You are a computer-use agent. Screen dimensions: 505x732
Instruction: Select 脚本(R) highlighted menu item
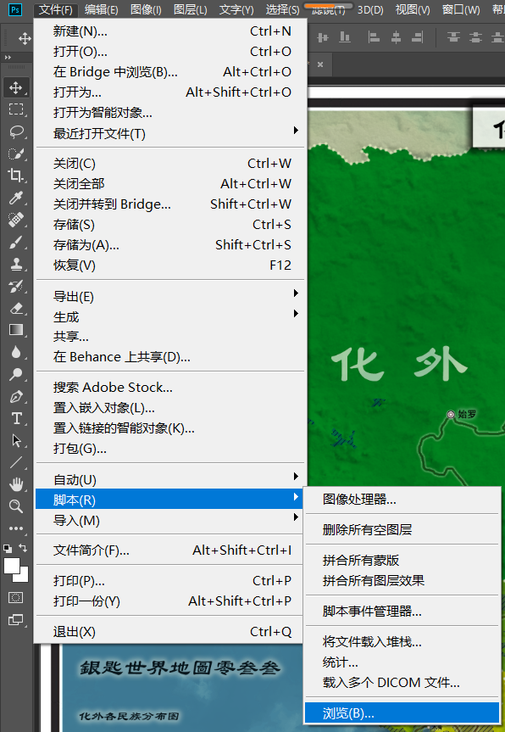coord(169,500)
